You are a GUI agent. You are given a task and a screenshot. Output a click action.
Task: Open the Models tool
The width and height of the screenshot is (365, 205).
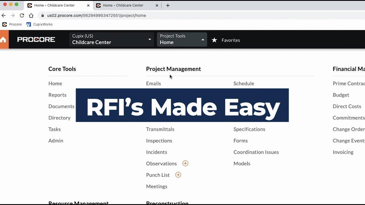(x=242, y=163)
